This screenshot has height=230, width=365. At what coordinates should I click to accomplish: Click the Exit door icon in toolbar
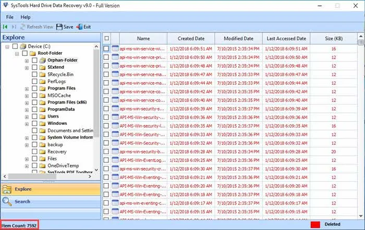pyautogui.click(x=79, y=27)
